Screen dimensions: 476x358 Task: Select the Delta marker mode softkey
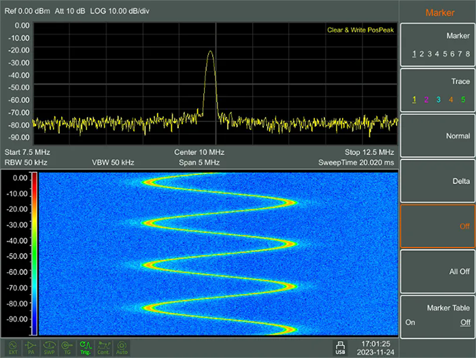click(x=438, y=181)
